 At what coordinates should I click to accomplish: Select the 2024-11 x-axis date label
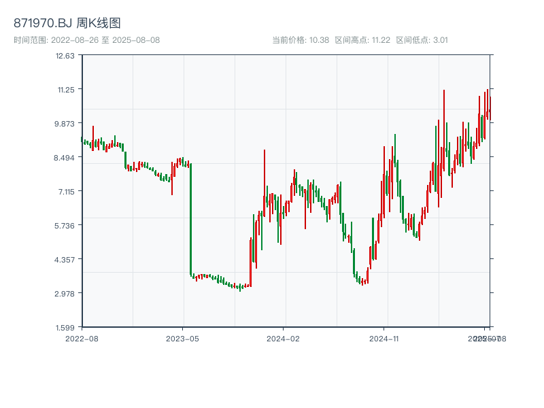tap(384, 338)
